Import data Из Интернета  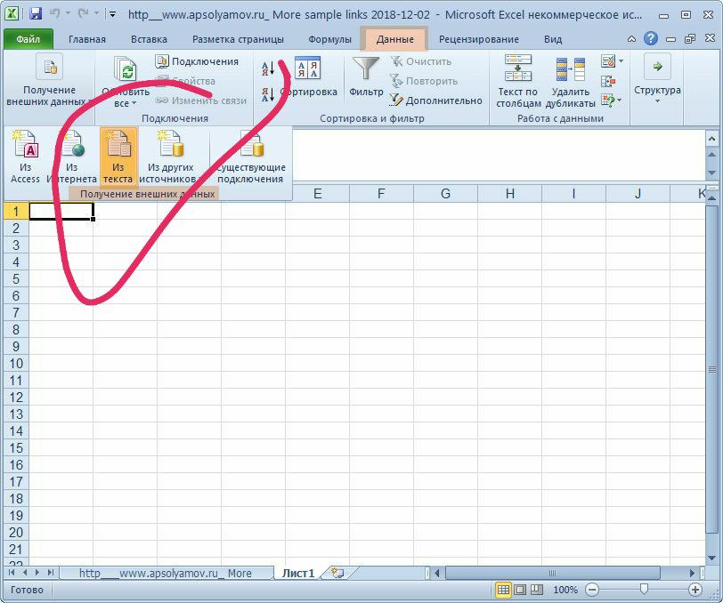pos(71,157)
